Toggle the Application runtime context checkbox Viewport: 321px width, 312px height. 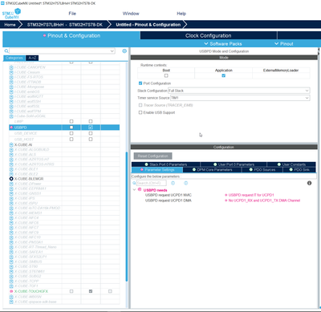224,75
